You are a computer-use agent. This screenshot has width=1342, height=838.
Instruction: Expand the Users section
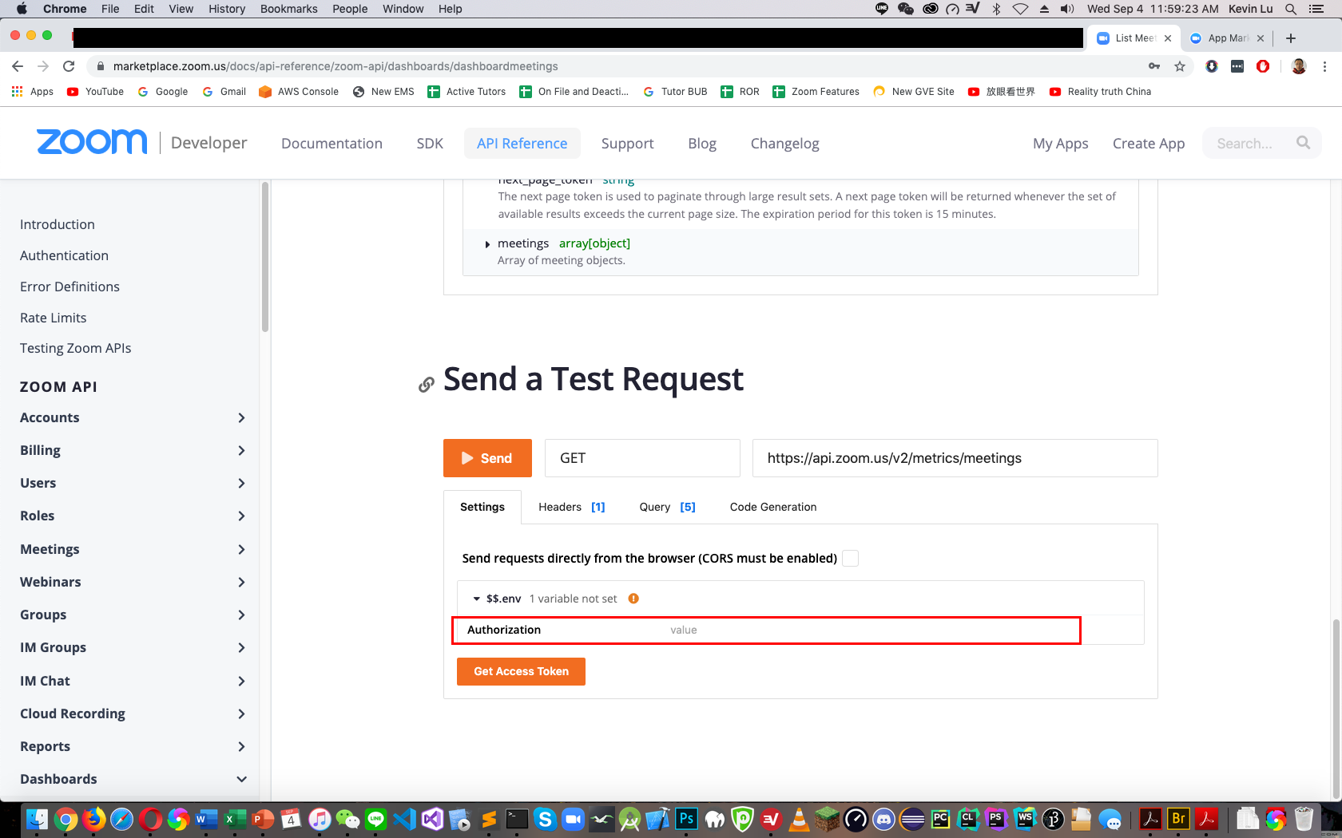coord(241,484)
